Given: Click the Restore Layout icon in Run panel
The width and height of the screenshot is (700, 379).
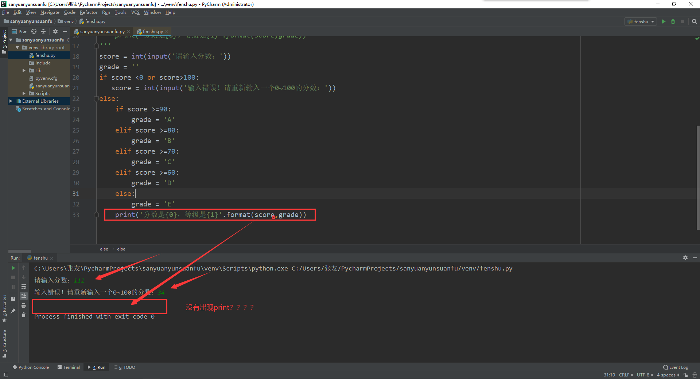Looking at the screenshot, I should [x=13, y=299].
